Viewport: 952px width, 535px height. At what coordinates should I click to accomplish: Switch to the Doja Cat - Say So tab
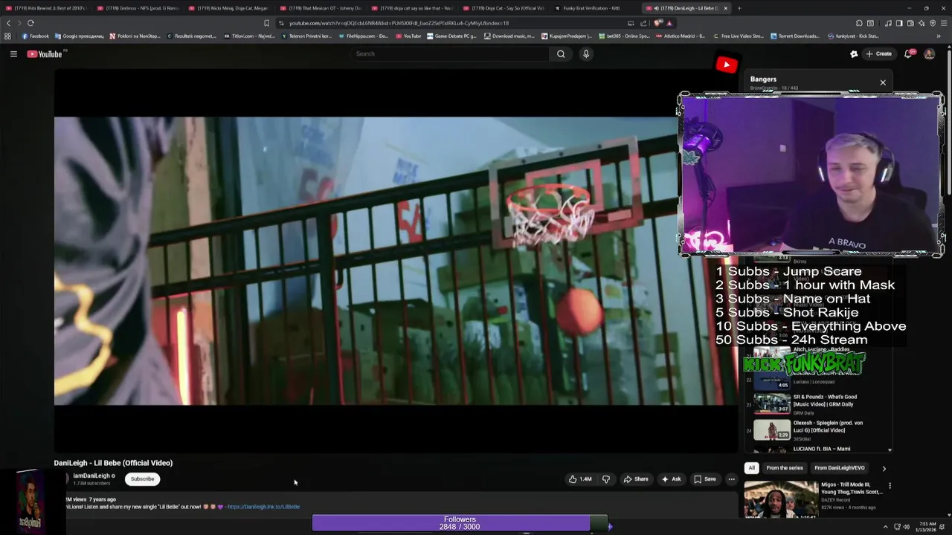504,8
